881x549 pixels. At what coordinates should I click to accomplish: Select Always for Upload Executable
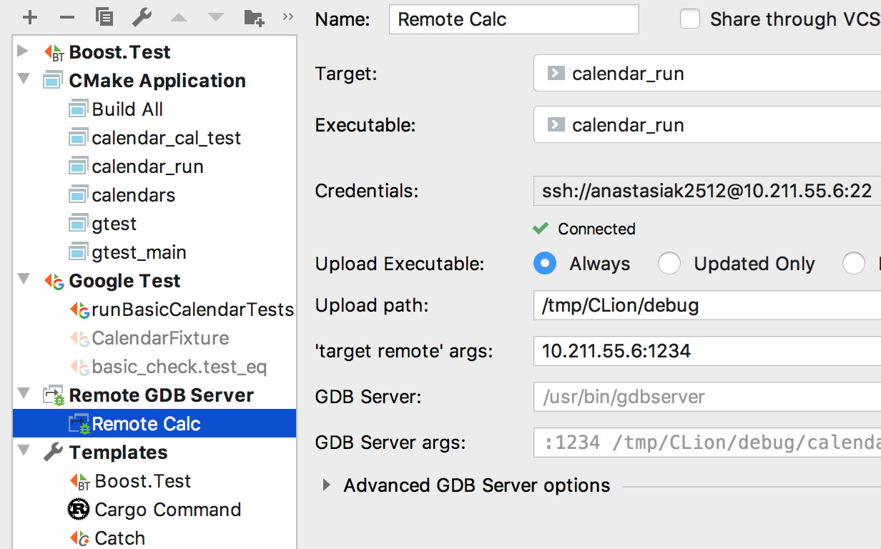point(545,264)
